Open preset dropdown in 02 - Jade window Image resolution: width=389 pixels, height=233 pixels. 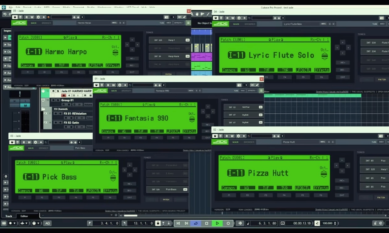tap(282, 136)
